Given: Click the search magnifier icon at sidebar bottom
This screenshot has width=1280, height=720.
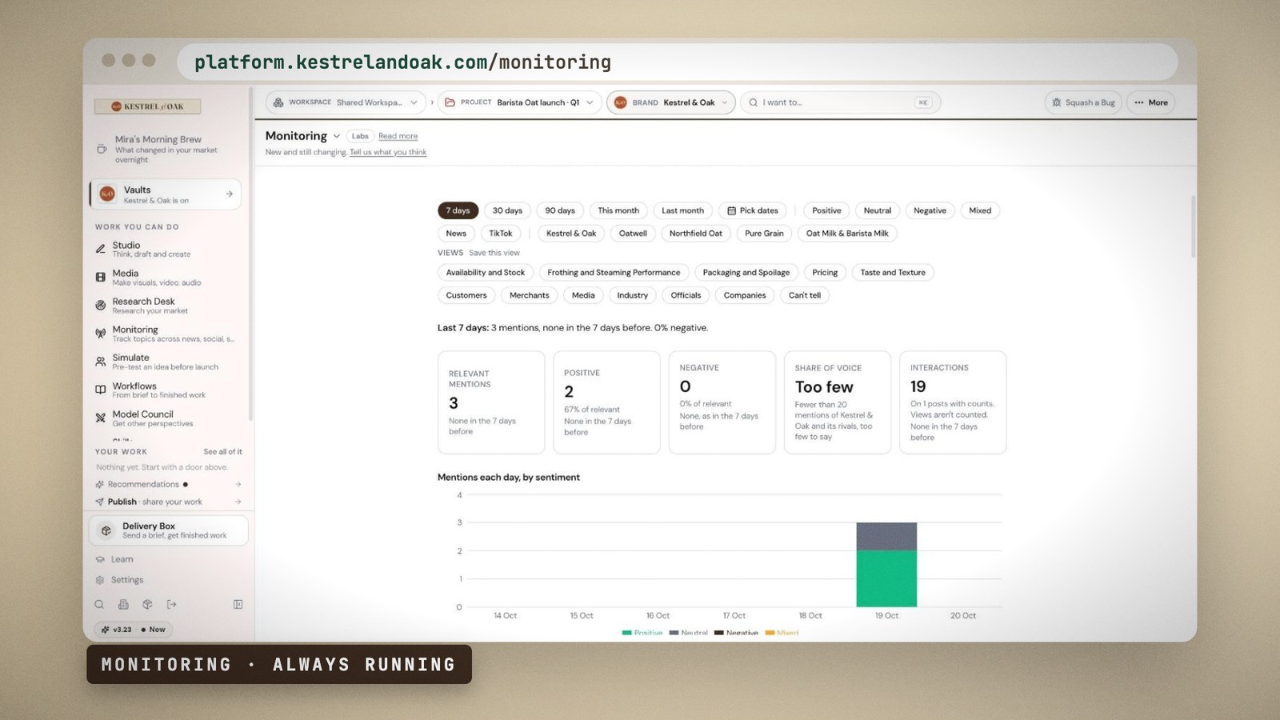Looking at the screenshot, I should pyautogui.click(x=99, y=604).
